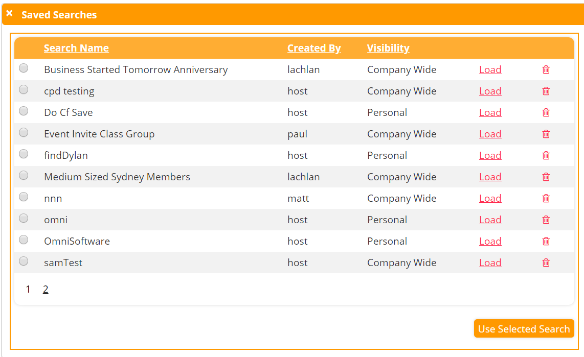
Task: Select the samTest radio button
Action: coord(24,261)
